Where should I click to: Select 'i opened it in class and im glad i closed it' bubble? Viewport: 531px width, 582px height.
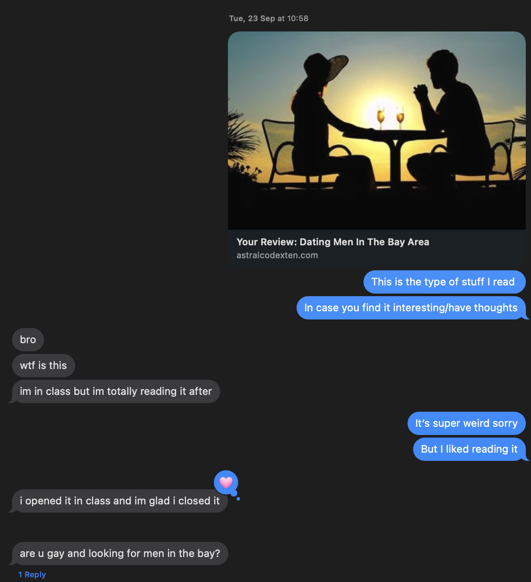tap(120, 501)
